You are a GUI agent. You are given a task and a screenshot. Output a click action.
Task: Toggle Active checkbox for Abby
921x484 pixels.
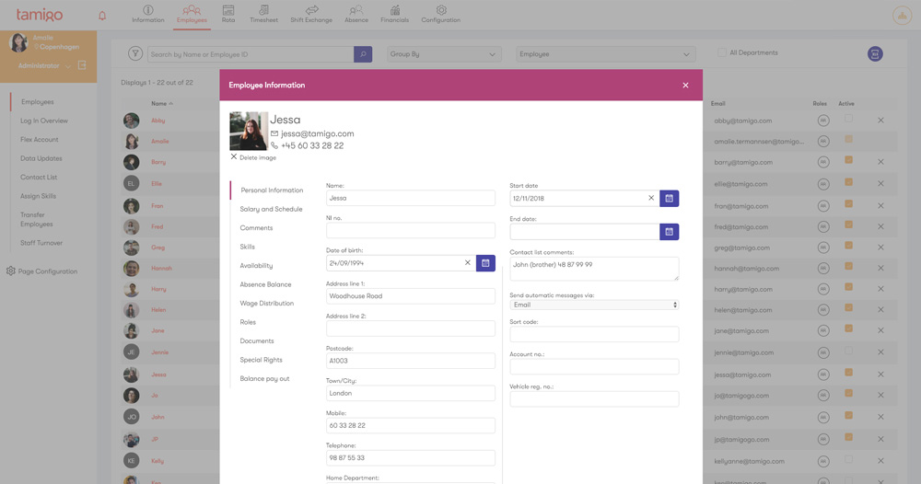(848, 119)
